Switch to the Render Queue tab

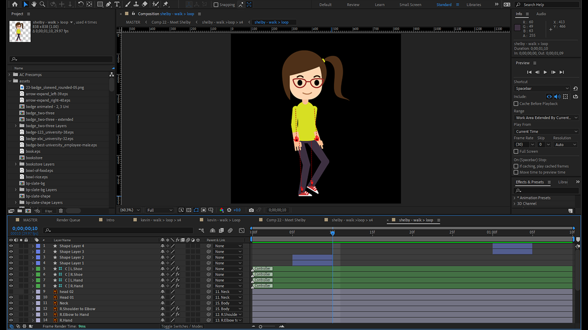pyautogui.click(x=68, y=220)
